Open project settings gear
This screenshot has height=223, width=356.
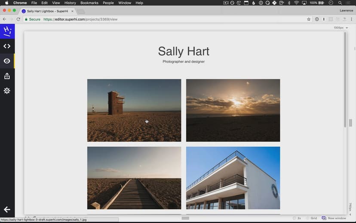[x=7, y=91]
